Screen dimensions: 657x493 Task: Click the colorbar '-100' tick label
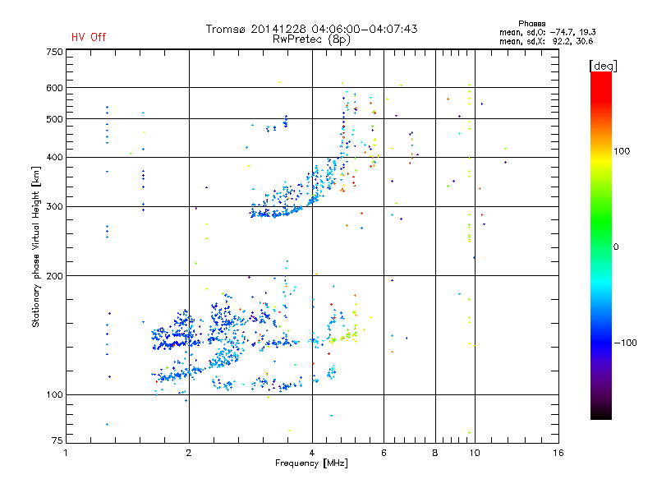click(x=625, y=343)
